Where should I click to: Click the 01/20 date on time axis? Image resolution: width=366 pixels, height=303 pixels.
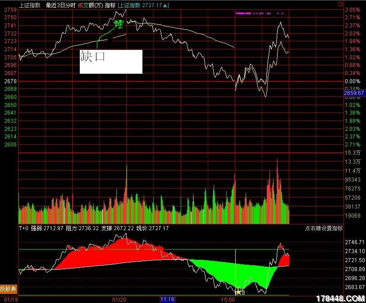(119, 299)
